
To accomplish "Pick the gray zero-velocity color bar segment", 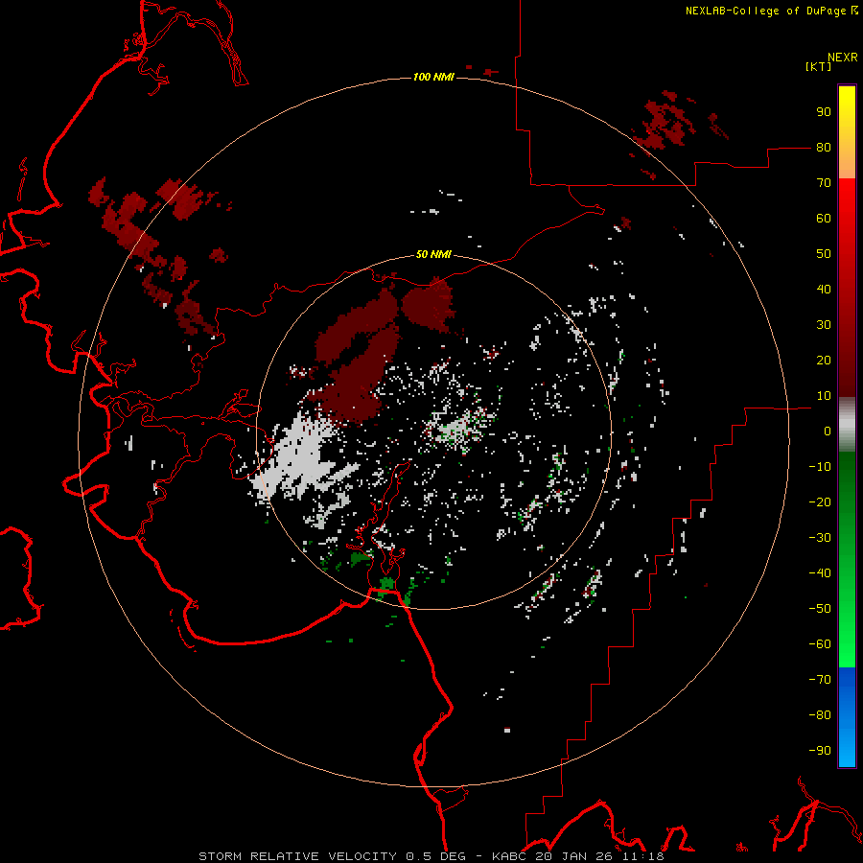I will 847,425.
